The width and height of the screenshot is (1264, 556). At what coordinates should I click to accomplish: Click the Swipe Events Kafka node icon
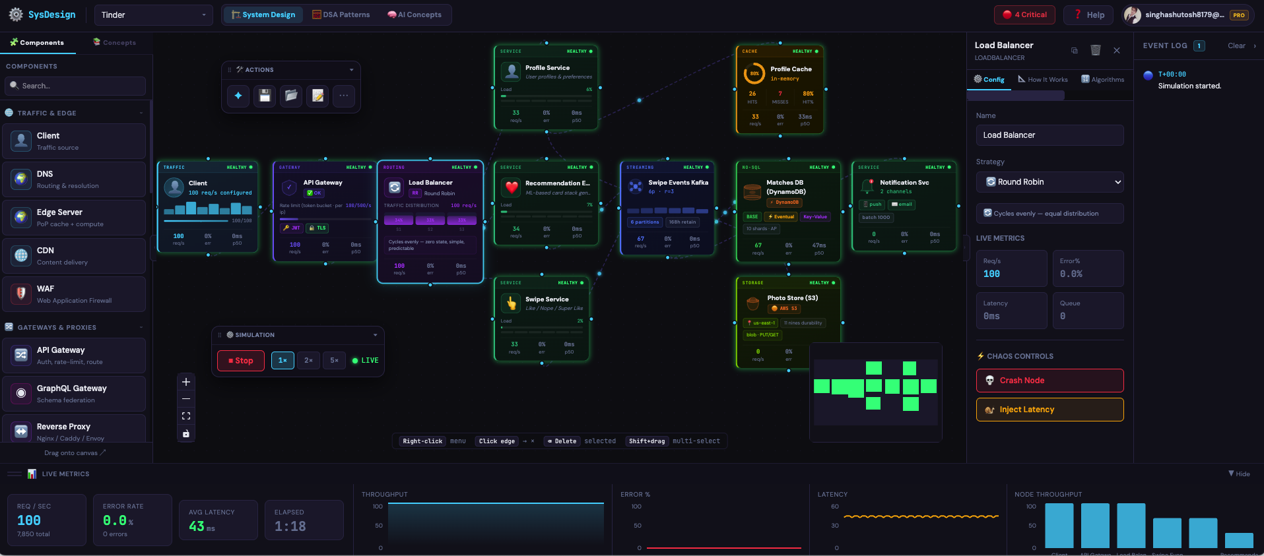[635, 187]
